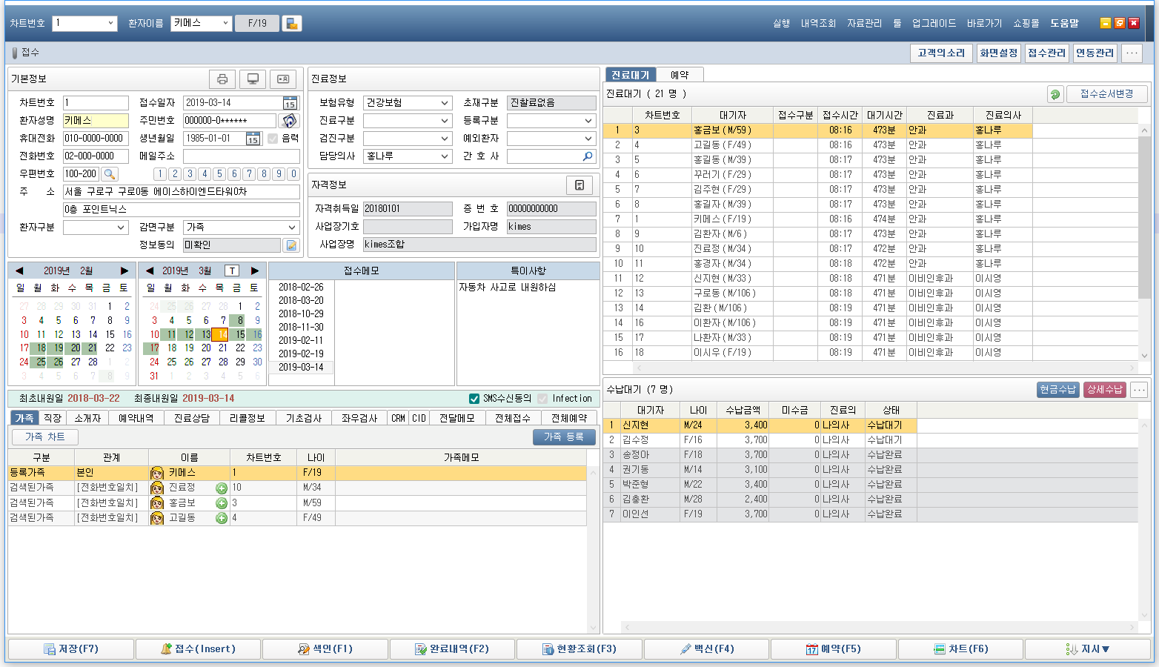Click the 메일주소 input field
1159x667 pixels.
241,156
